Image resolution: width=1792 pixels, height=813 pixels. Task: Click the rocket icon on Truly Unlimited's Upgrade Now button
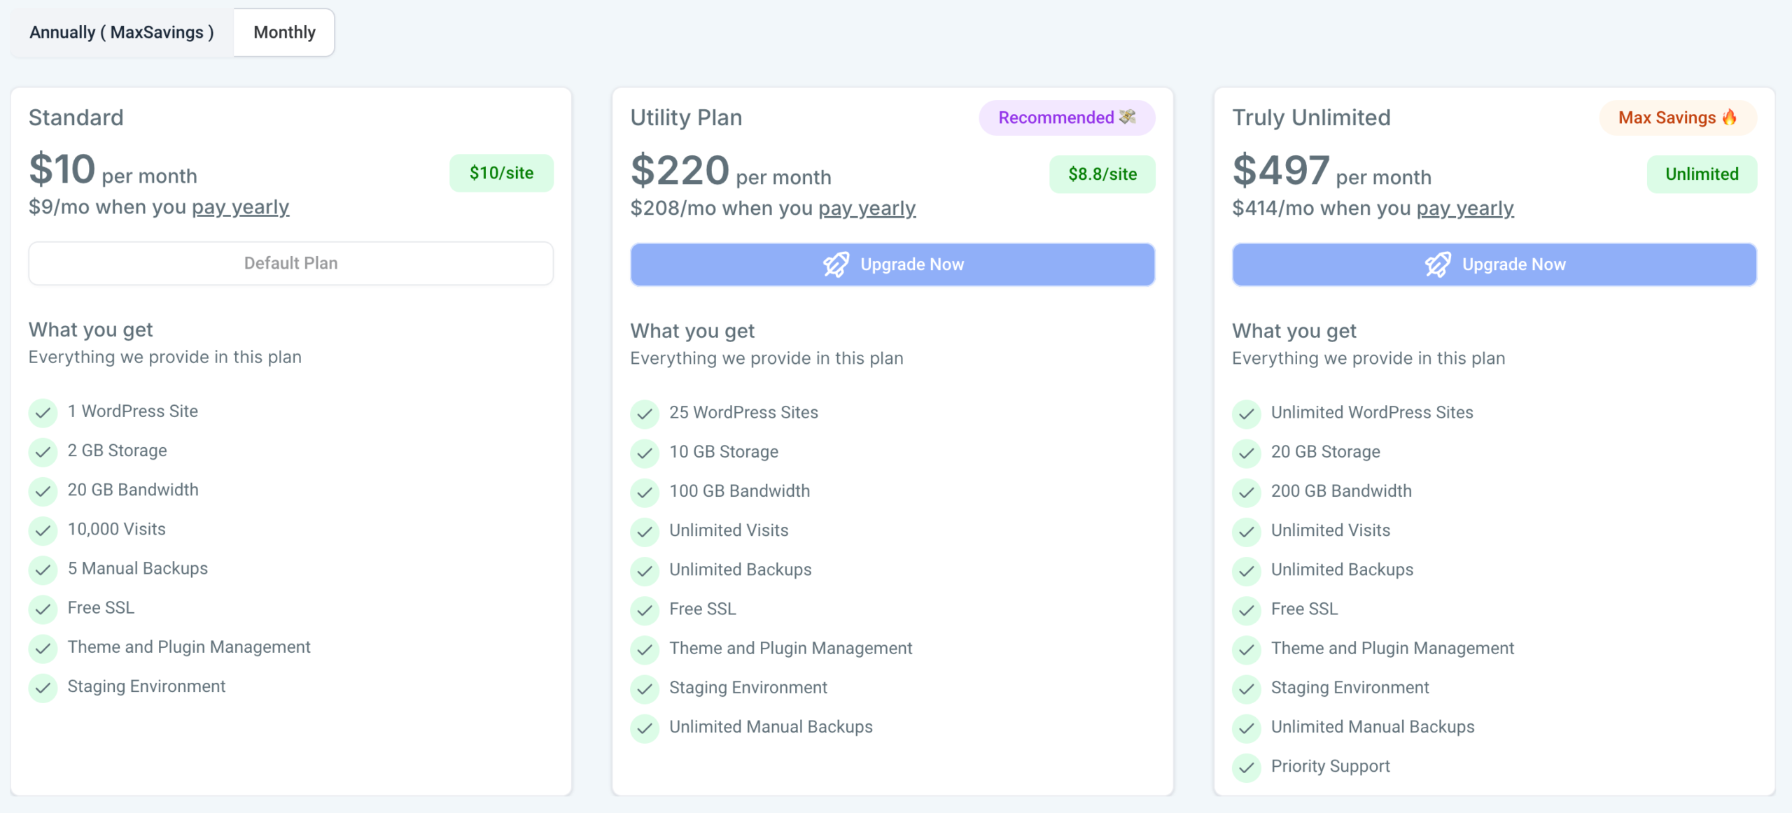tap(1438, 264)
